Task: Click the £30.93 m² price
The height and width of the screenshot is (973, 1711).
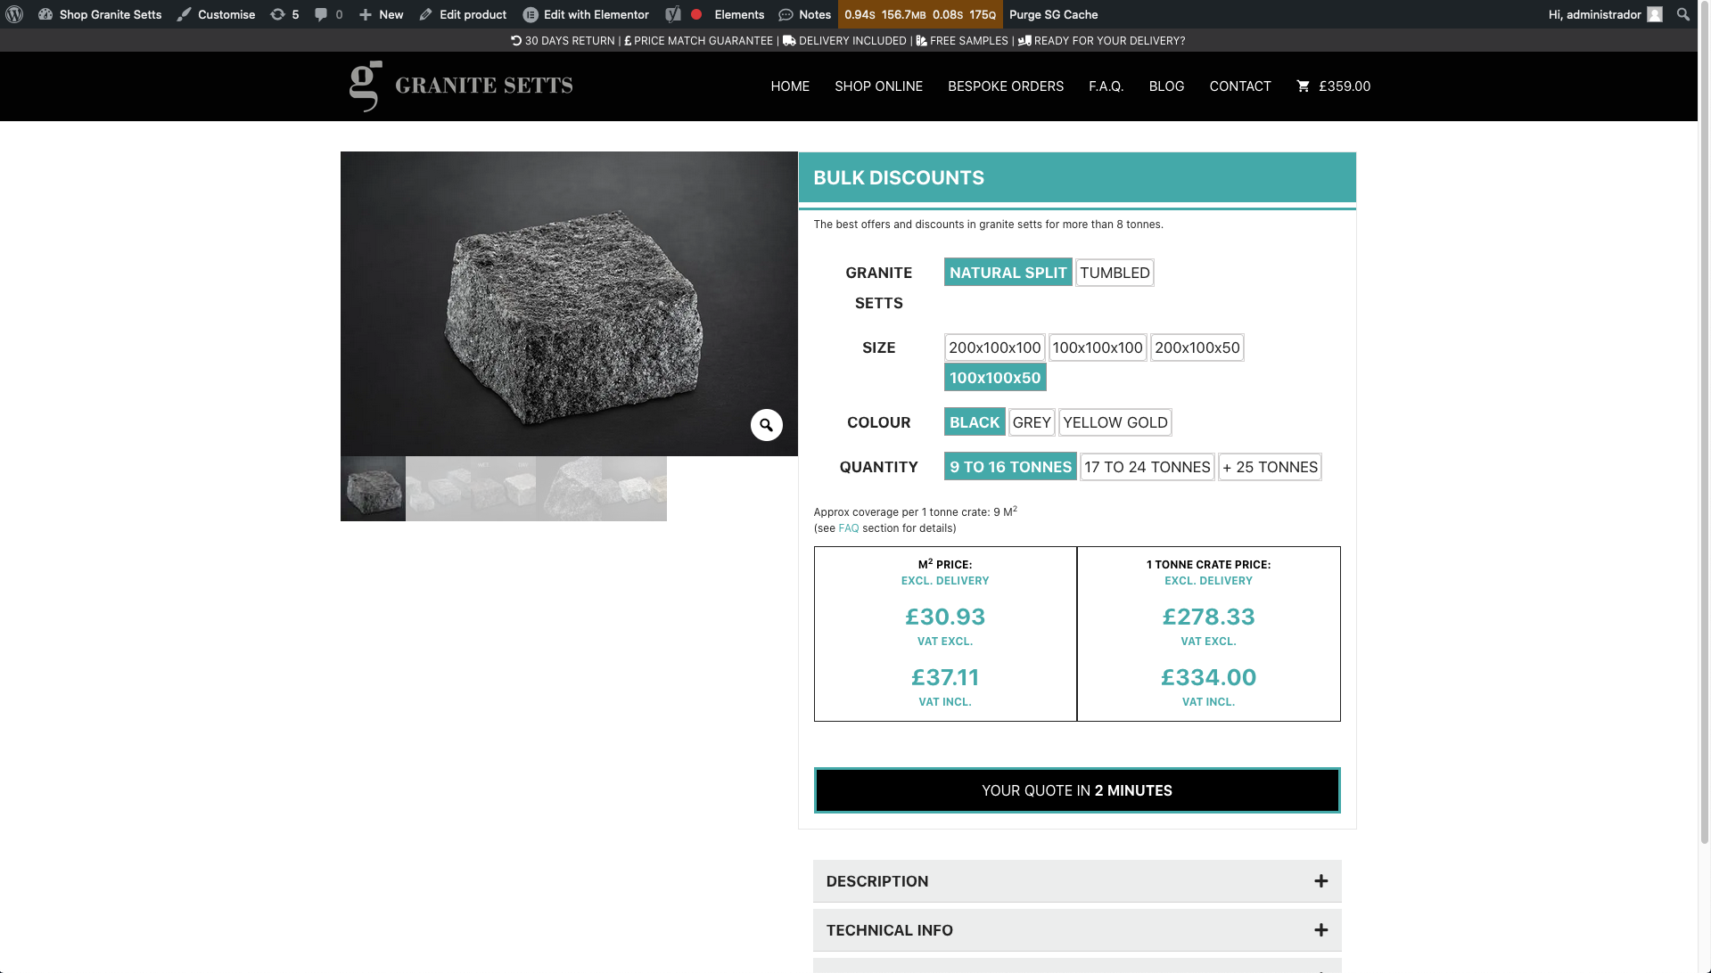Action: pos(945,617)
